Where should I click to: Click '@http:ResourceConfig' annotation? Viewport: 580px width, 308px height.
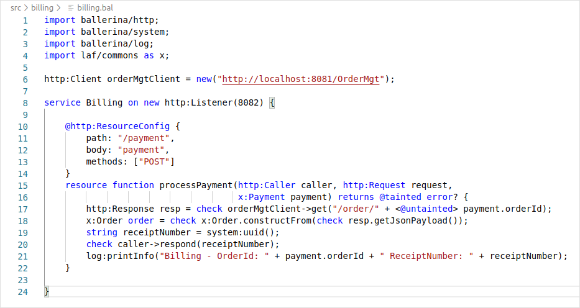tap(117, 126)
